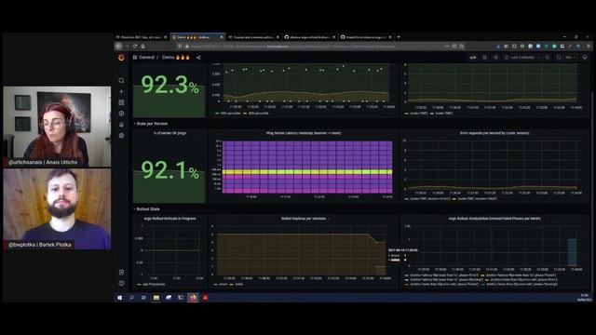The height and width of the screenshot is (335, 596).
Task: Collapse the Stats per Version row
Action: point(151,124)
